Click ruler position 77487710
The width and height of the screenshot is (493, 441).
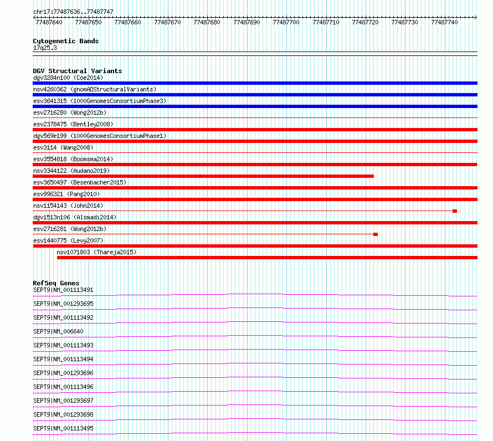point(326,22)
